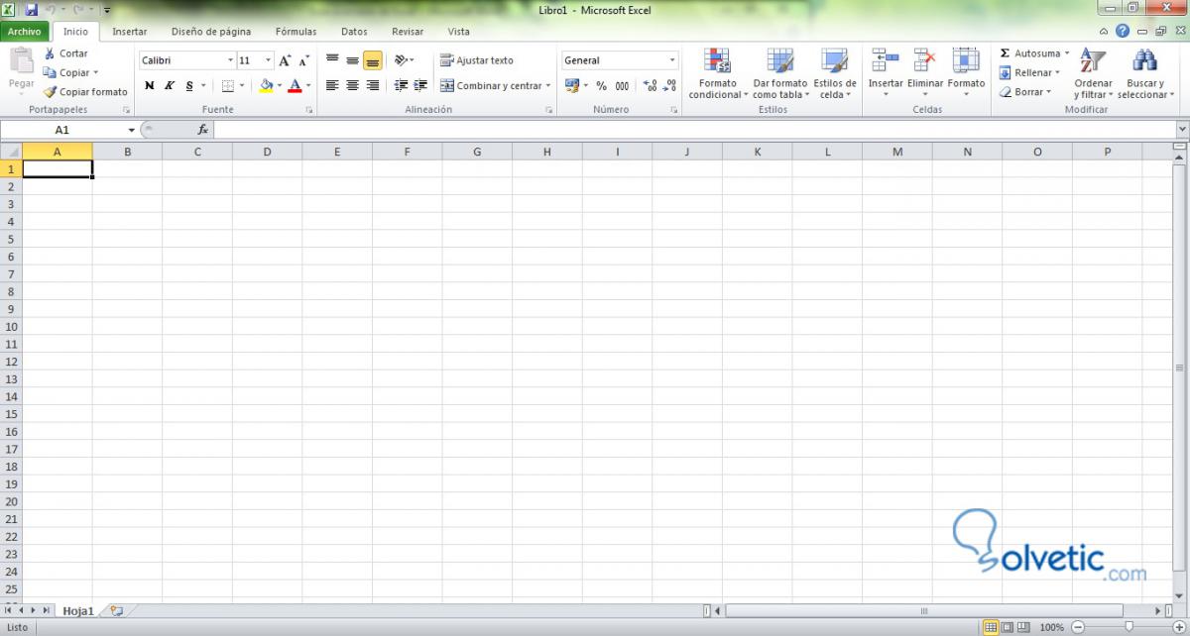Click the zoom slider handle
This screenshot has height=636, width=1190.
(1129, 627)
